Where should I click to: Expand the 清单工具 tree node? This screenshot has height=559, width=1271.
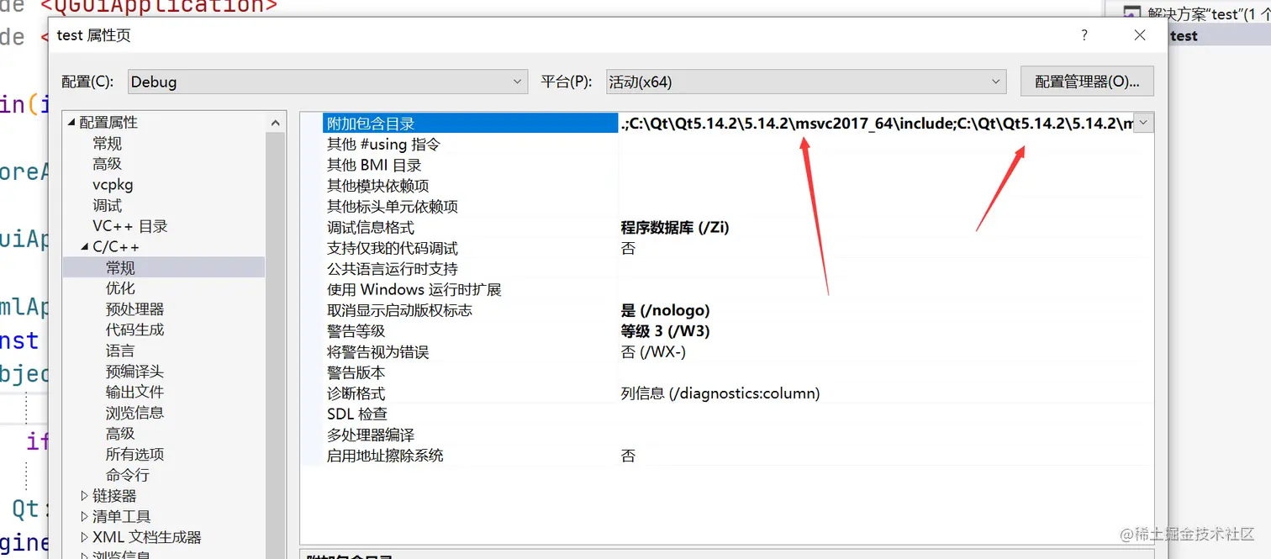(x=84, y=516)
